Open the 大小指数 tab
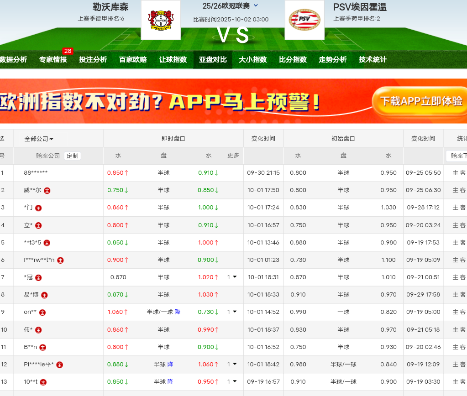 [252, 60]
